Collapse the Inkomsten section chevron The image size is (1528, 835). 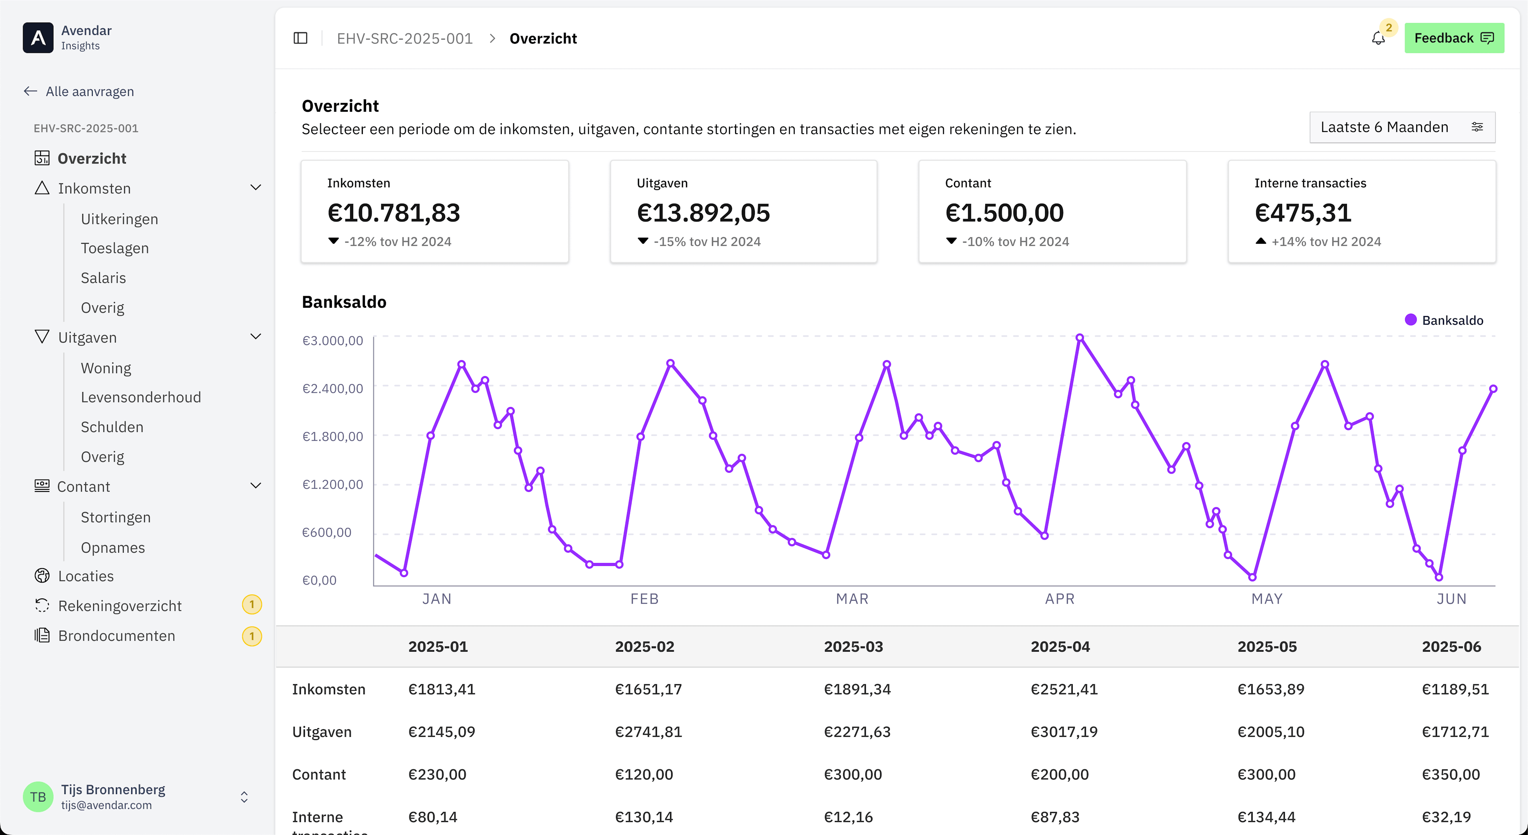coord(255,188)
